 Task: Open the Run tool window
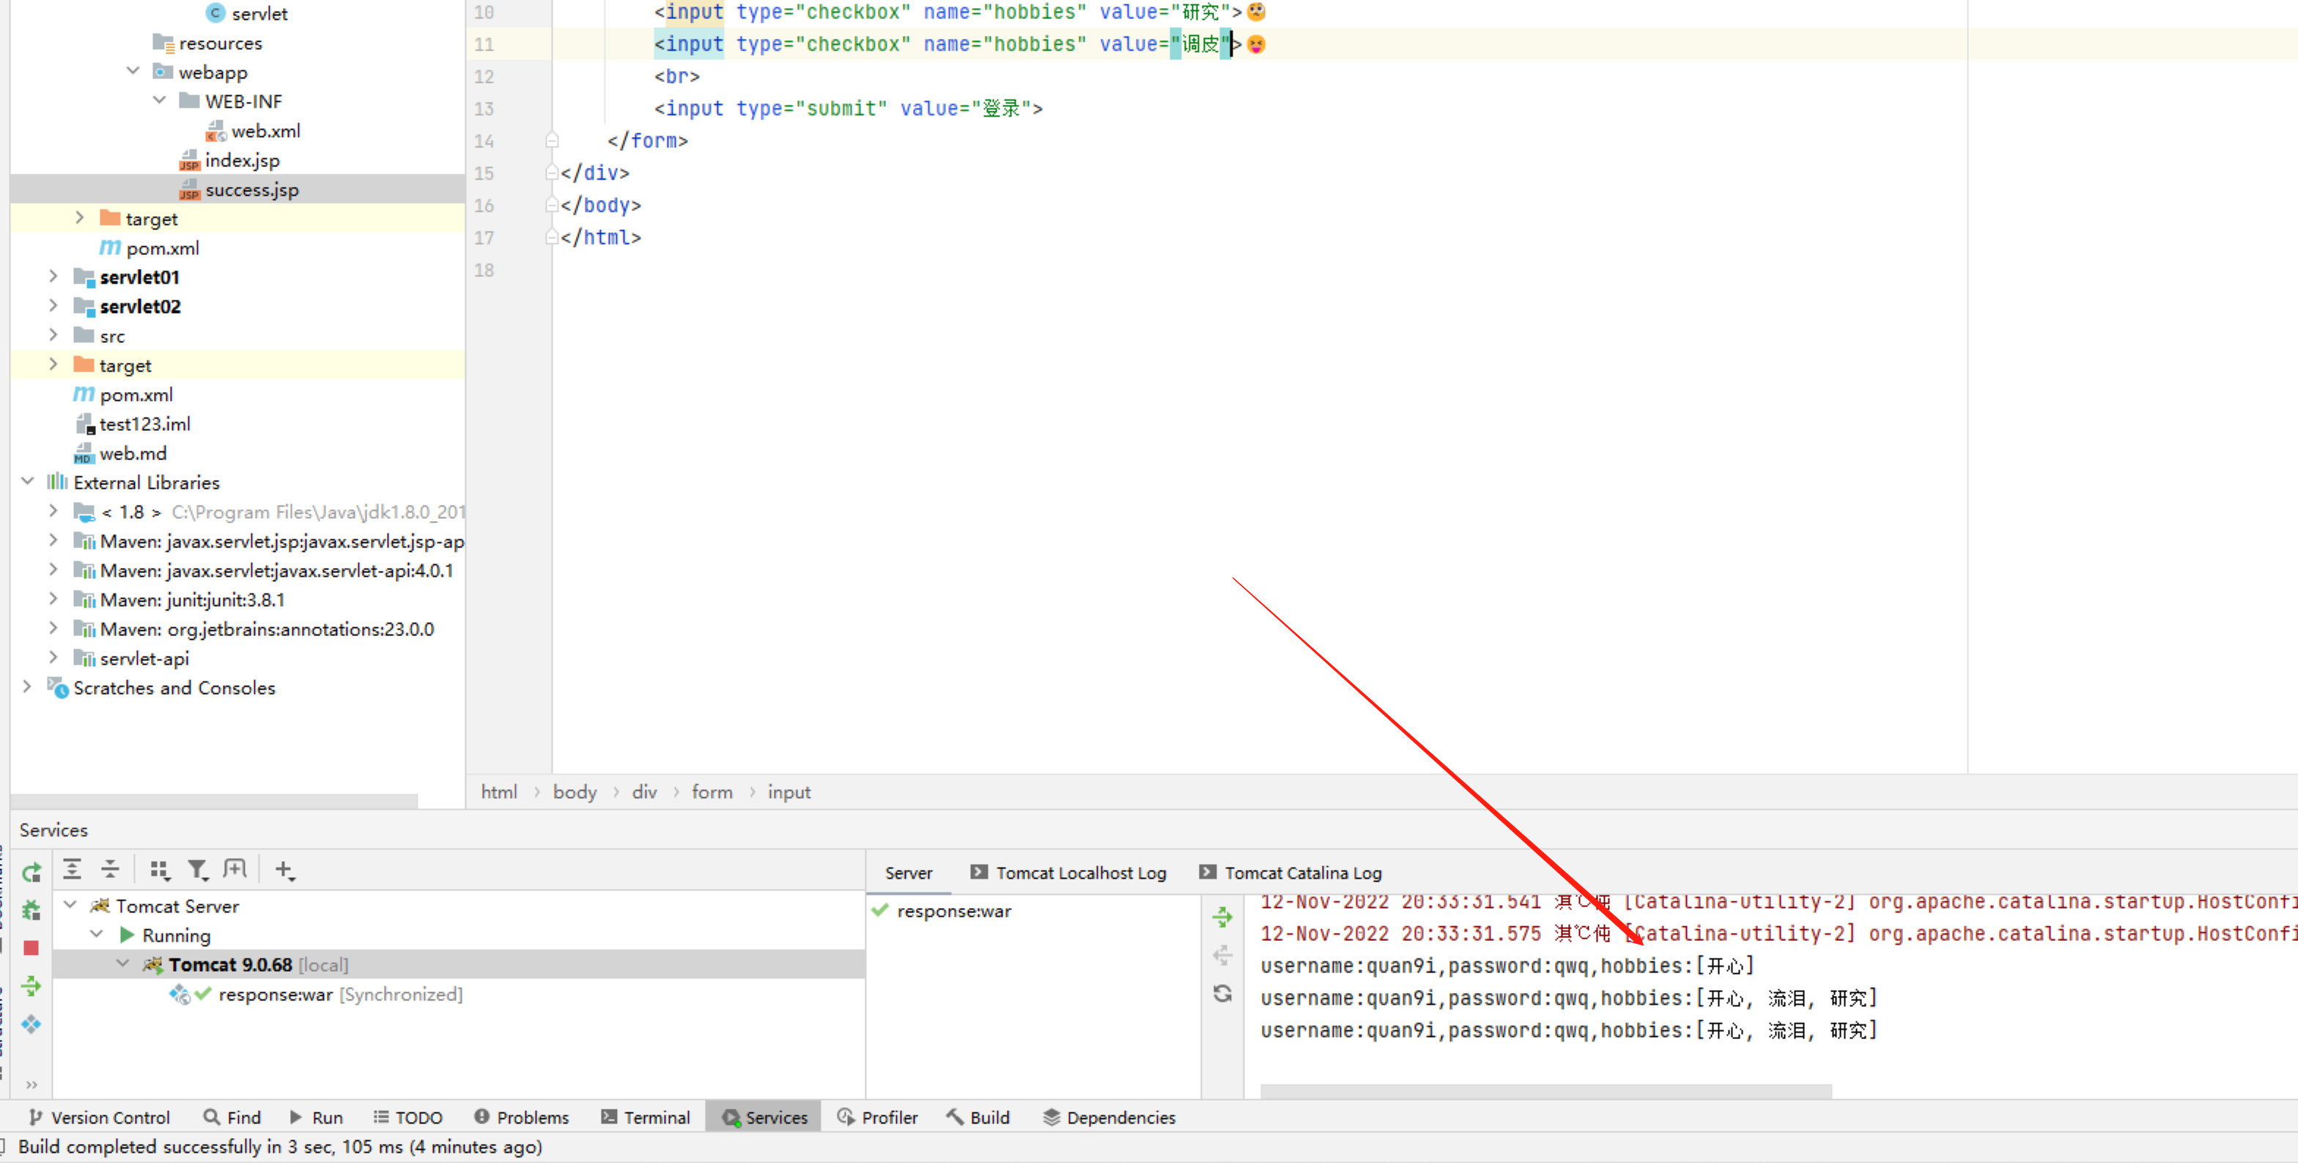(x=317, y=1118)
